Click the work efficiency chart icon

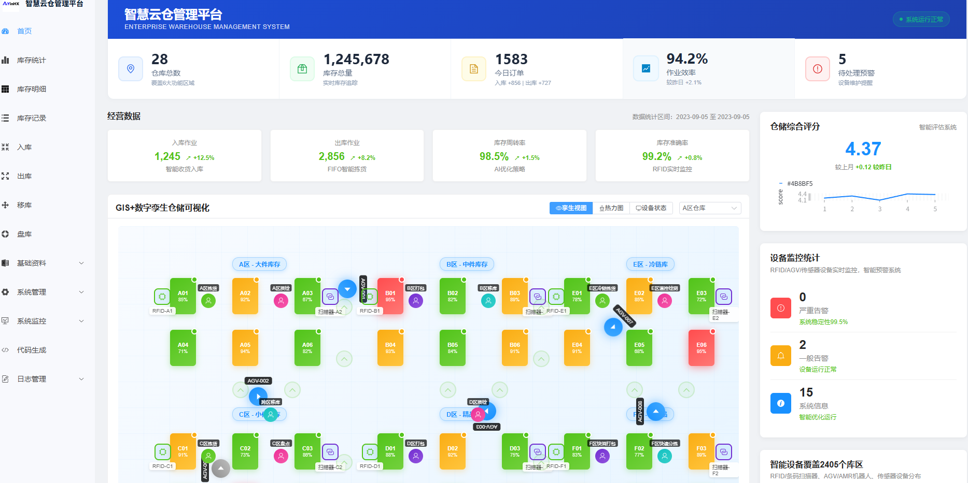coord(646,68)
